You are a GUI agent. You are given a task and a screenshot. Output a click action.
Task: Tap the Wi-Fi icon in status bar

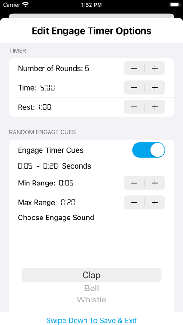[x=26, y=5]
